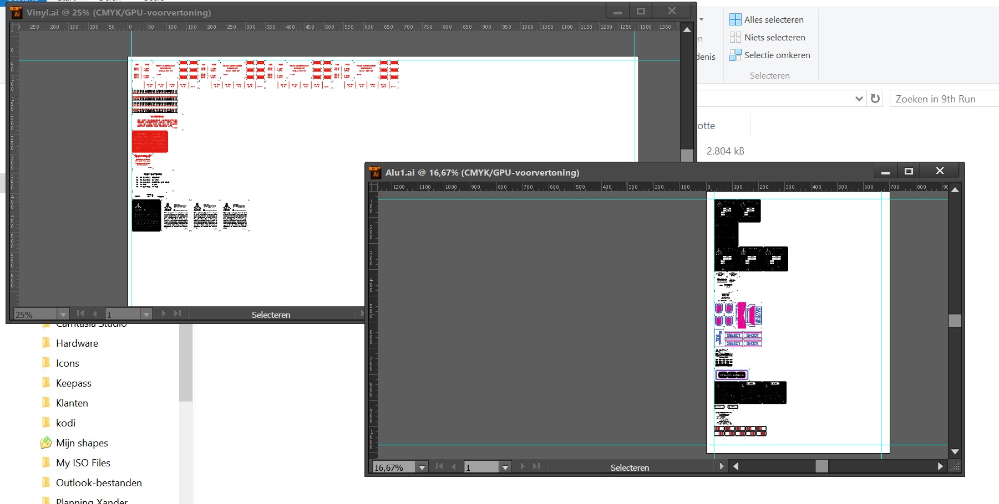Click the Klanten folder icon
999x504 pixels.
(x=47, y=403)
